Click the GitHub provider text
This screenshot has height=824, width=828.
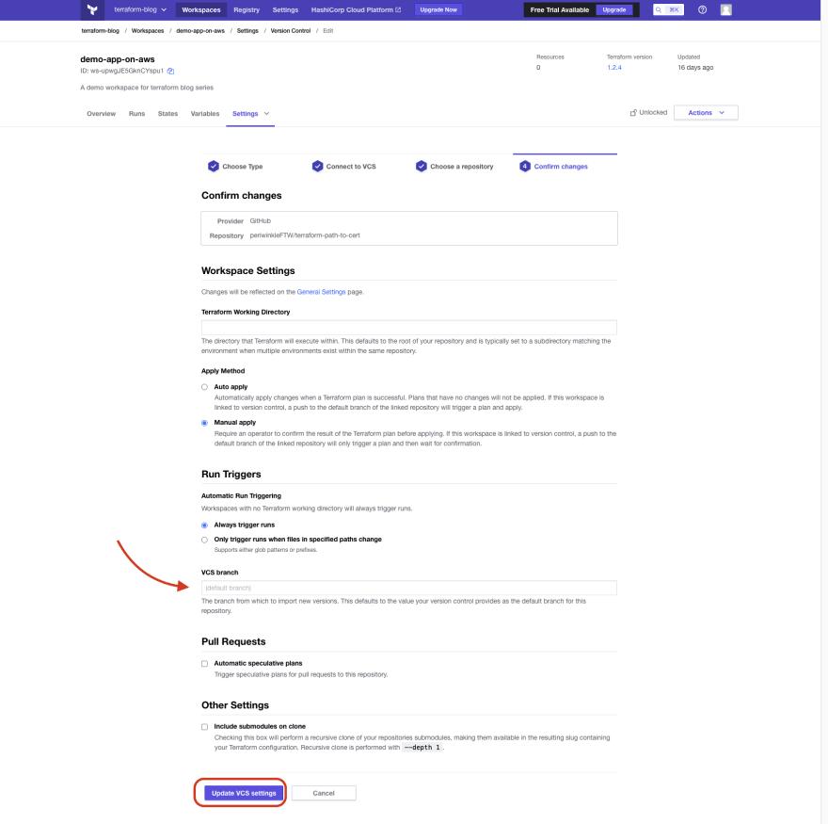261,221
